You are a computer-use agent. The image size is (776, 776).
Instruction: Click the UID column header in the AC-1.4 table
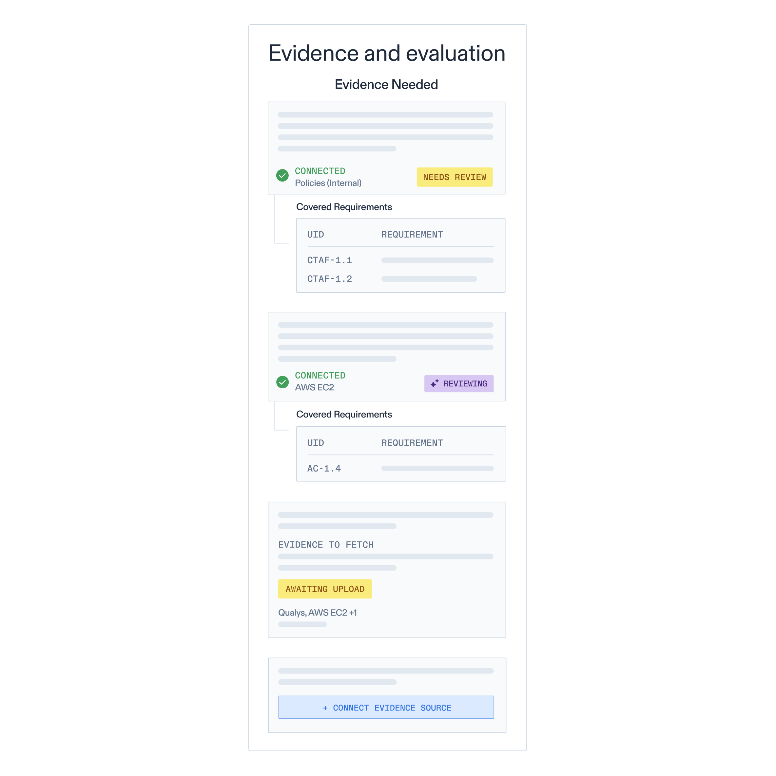(316, 443)
